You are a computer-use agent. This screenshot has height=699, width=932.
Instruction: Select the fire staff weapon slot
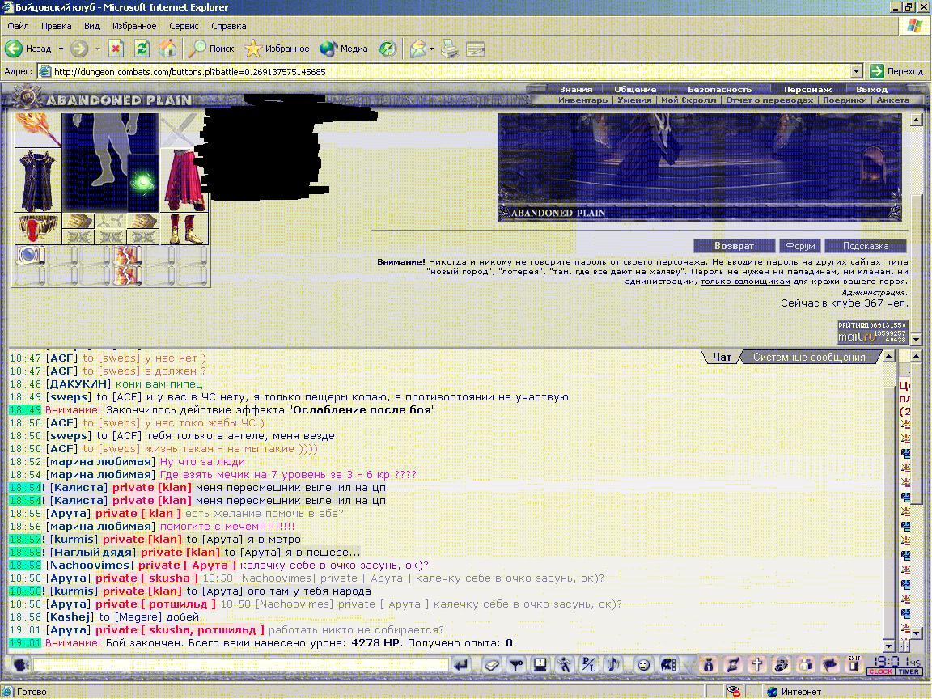pos(37,129)
